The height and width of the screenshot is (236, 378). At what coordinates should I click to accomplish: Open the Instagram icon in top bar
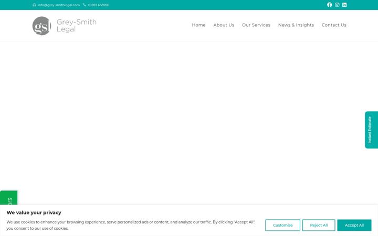[337, 5]
